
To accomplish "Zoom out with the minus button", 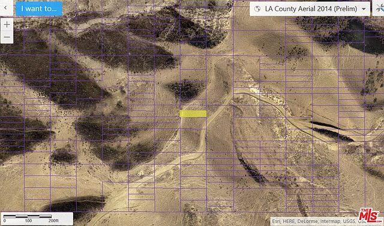I will (x=7, y=37).
